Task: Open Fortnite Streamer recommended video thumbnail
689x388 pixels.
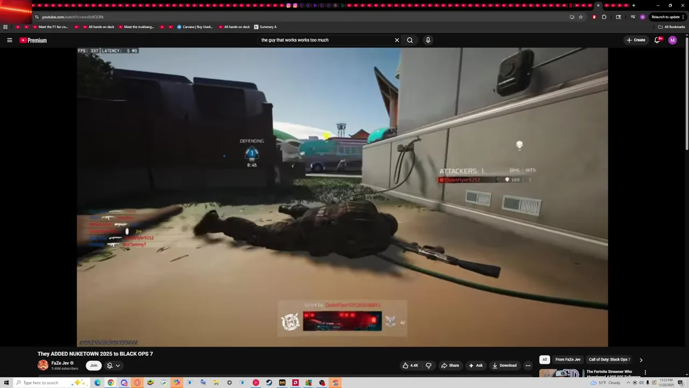Action: tap(561, 373)
